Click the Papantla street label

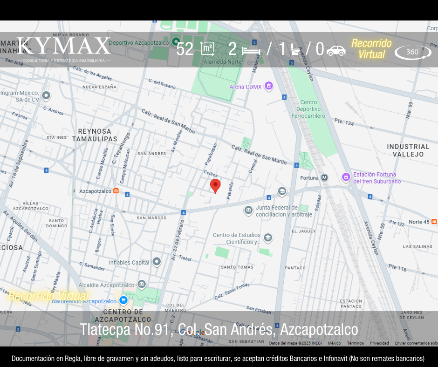230,191
